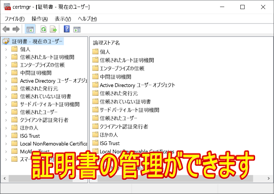Open the ファイル(F) menu
This screenshot has width=274, height=194.
[x=14, y=19]
